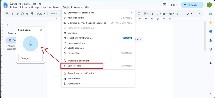Select Nombre de mots
This screenshot has height=98, width=215.
pyautogui.click(x=98, y=18)
